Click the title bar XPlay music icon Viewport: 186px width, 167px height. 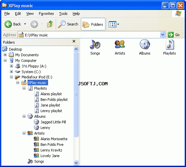click(5, 5)
